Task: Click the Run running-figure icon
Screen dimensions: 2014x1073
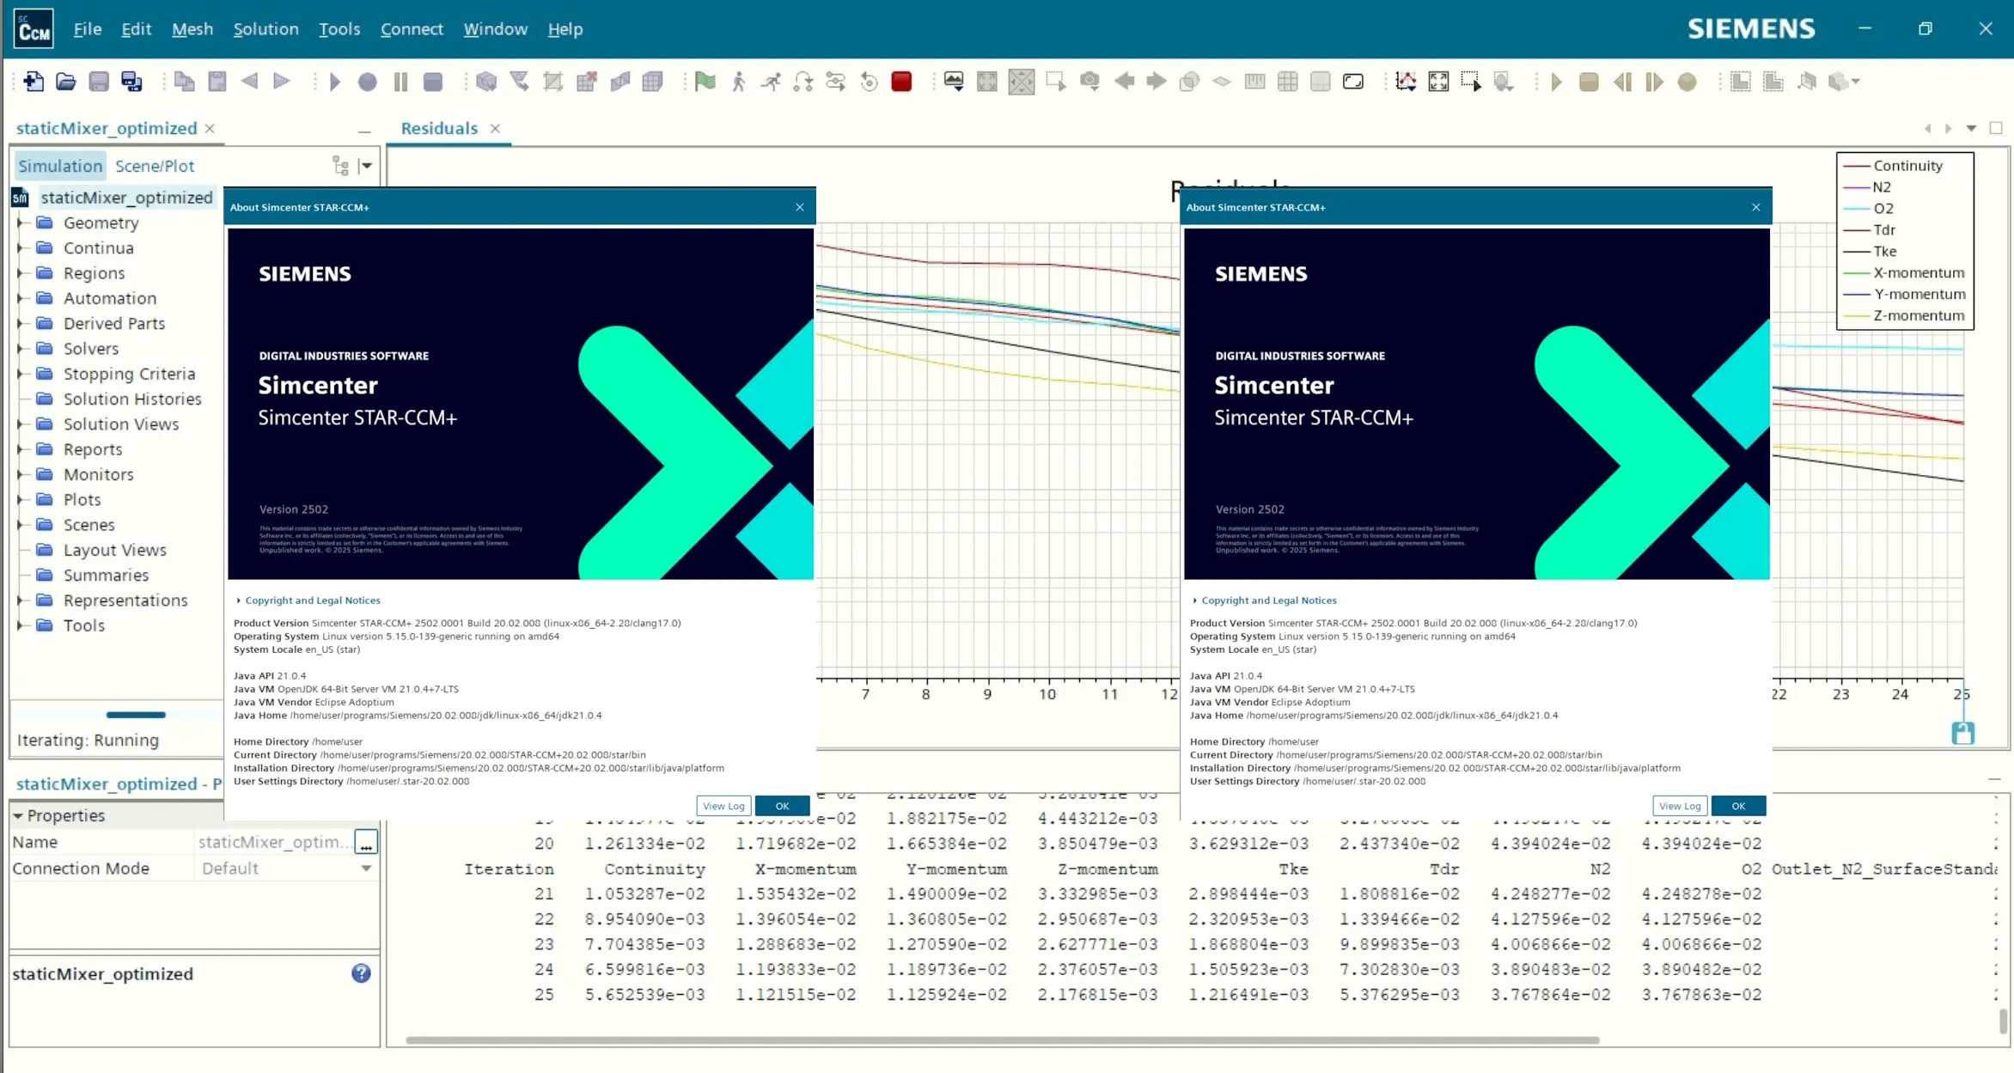Action: (x=771, y=82)
